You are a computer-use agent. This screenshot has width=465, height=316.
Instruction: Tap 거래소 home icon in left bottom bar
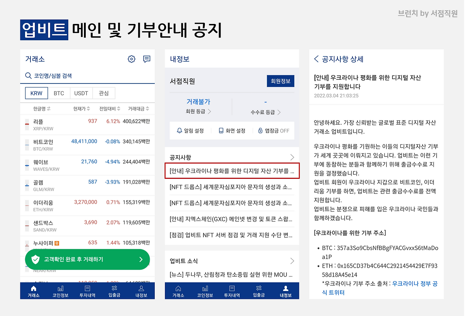(34, 288)
